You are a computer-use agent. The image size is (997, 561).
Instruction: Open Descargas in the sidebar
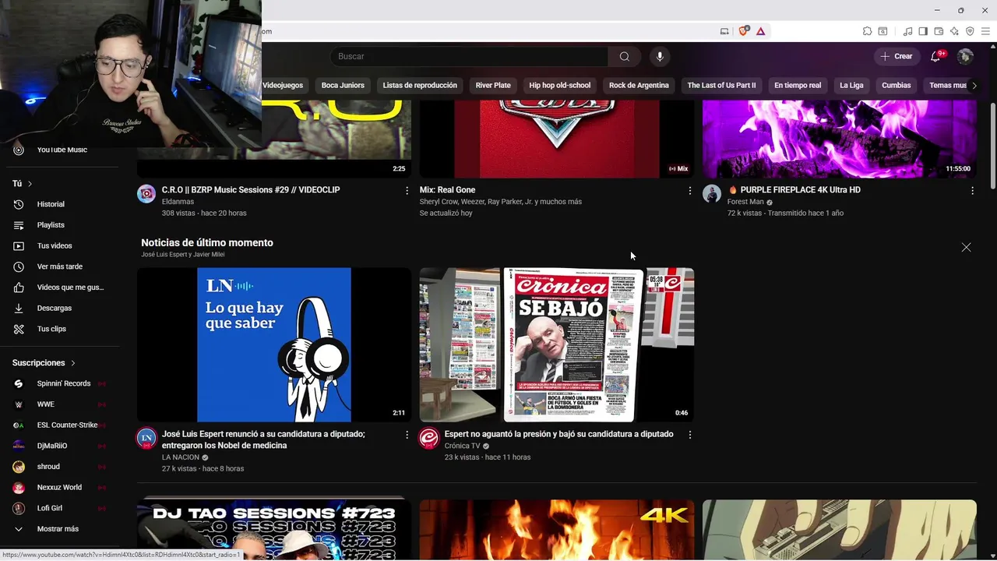(60, 308)
